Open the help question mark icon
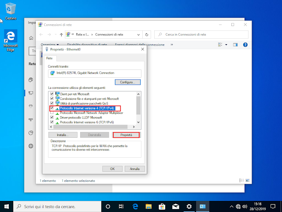 pos(245,45)
